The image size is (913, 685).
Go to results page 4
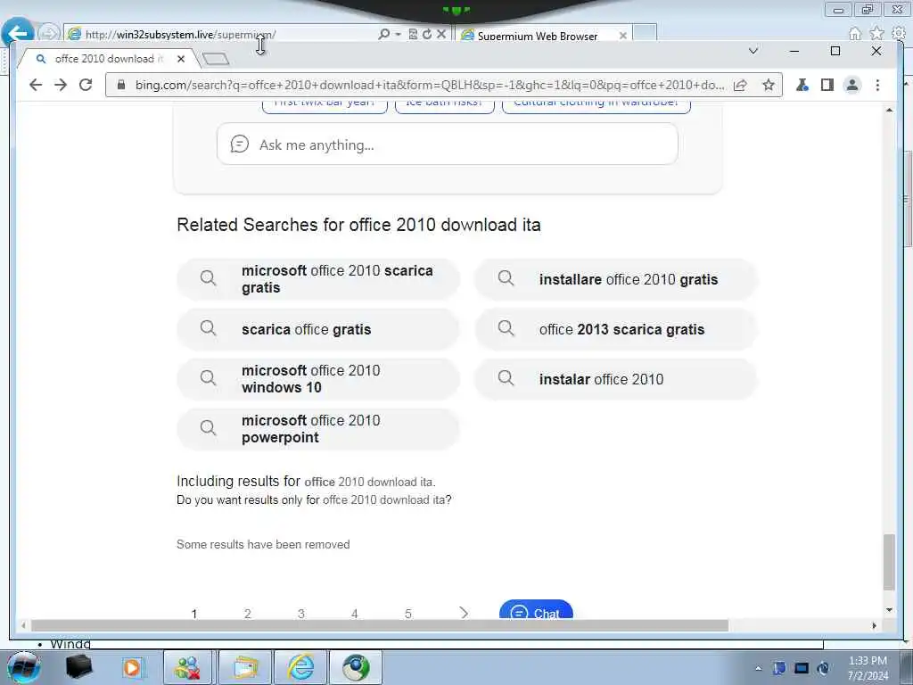click(x=354, y=614)
